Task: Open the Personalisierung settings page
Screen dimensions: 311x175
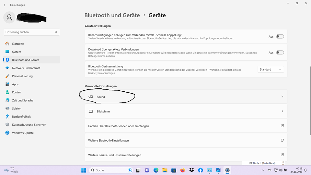Action: coord(22,76)
